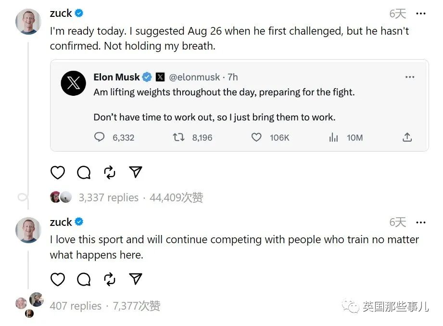Like the first zuck post

click(x=58, y=172)
